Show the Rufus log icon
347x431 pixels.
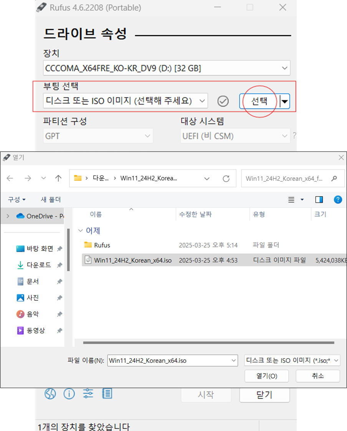(x=107, y=393)
